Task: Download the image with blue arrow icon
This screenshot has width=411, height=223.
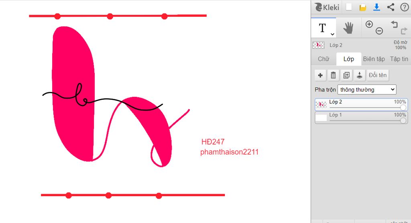Action: (x=376, y=7)
